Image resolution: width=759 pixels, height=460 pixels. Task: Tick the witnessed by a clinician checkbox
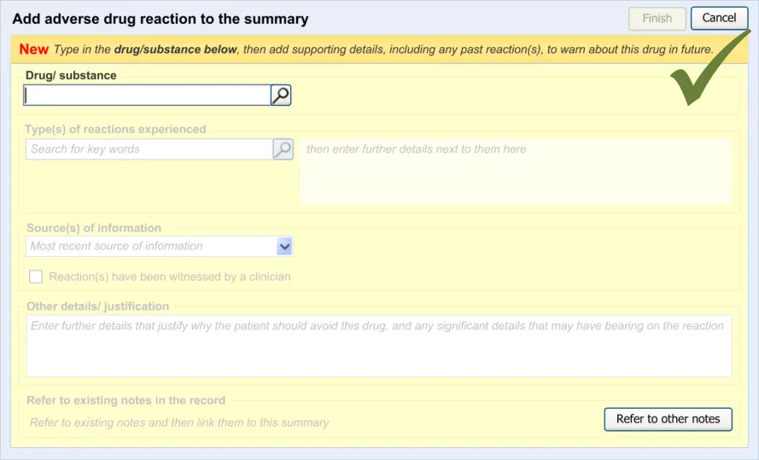coord(36,277)
